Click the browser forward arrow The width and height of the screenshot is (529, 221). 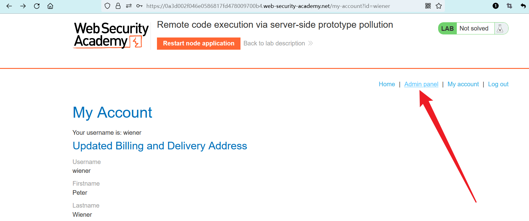[23, 6]
